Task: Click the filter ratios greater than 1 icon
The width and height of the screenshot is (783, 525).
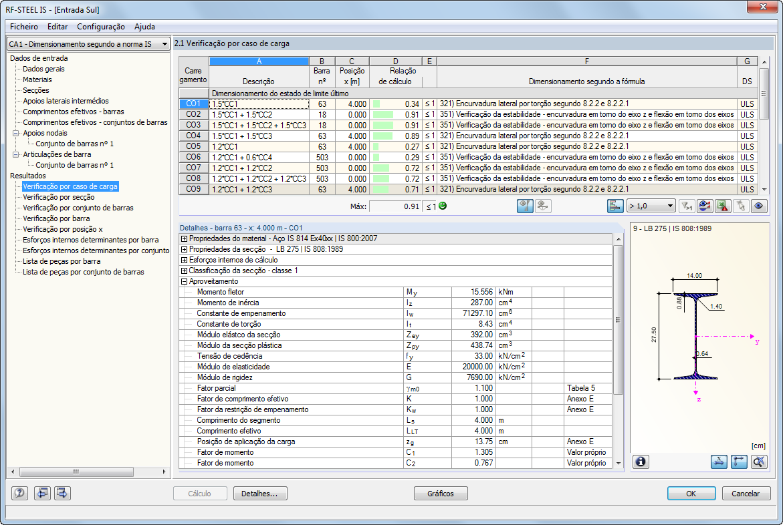Action: [x=687, y=206]
